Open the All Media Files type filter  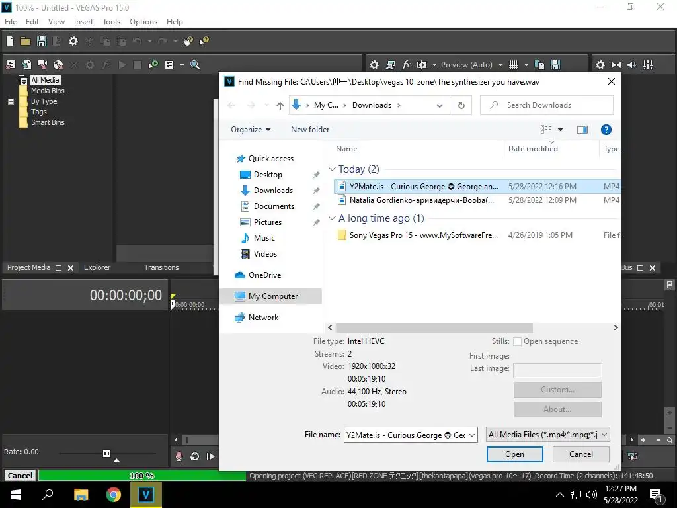(x=548, y=435)
